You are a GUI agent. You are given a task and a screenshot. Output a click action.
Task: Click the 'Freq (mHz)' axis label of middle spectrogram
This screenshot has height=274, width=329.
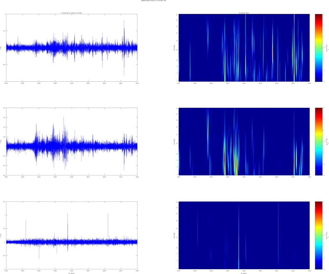[174, 142]
